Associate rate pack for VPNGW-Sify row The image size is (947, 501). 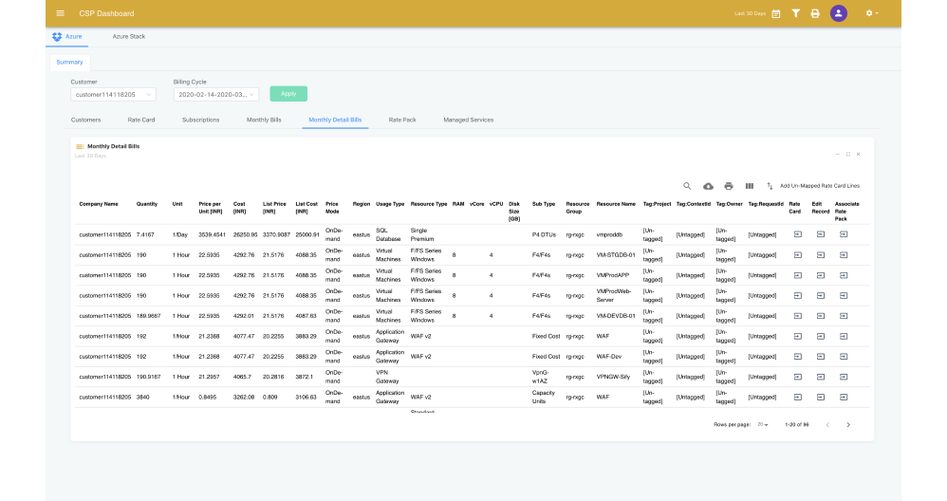click(844, 377)
